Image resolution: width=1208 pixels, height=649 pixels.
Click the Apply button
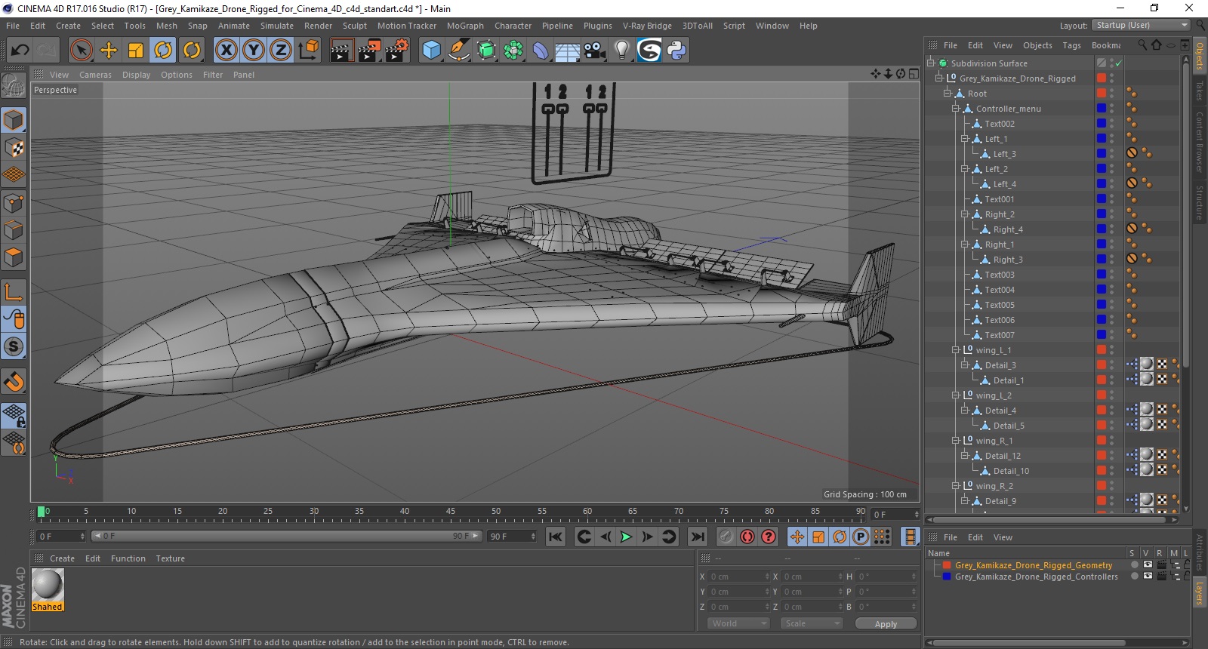886,624
